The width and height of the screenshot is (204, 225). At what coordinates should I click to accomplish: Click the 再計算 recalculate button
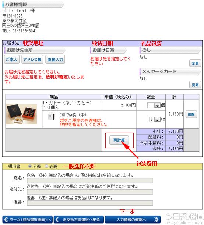119,140
